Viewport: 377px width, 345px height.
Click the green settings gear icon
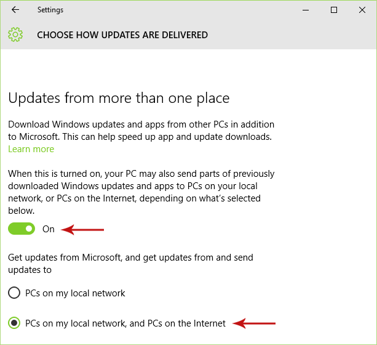point(15,35)
